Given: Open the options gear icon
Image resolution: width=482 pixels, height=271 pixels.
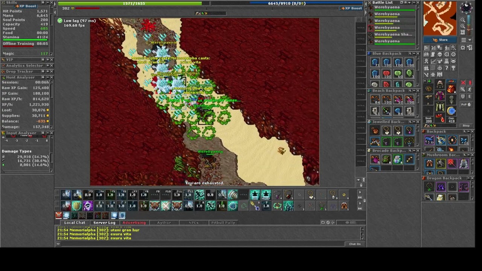Looking at the screenshot, I should coord(463,48).
